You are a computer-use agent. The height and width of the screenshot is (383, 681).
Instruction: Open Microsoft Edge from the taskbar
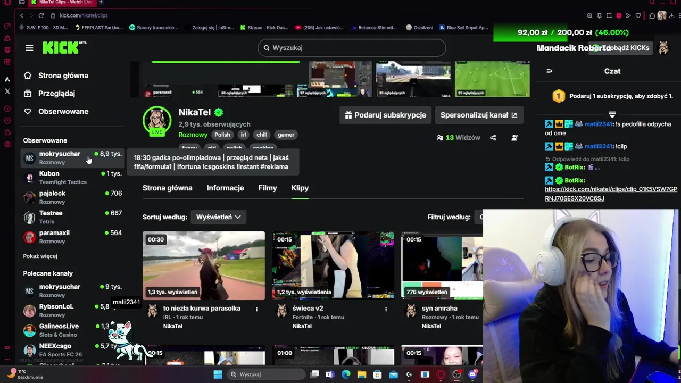346,374
